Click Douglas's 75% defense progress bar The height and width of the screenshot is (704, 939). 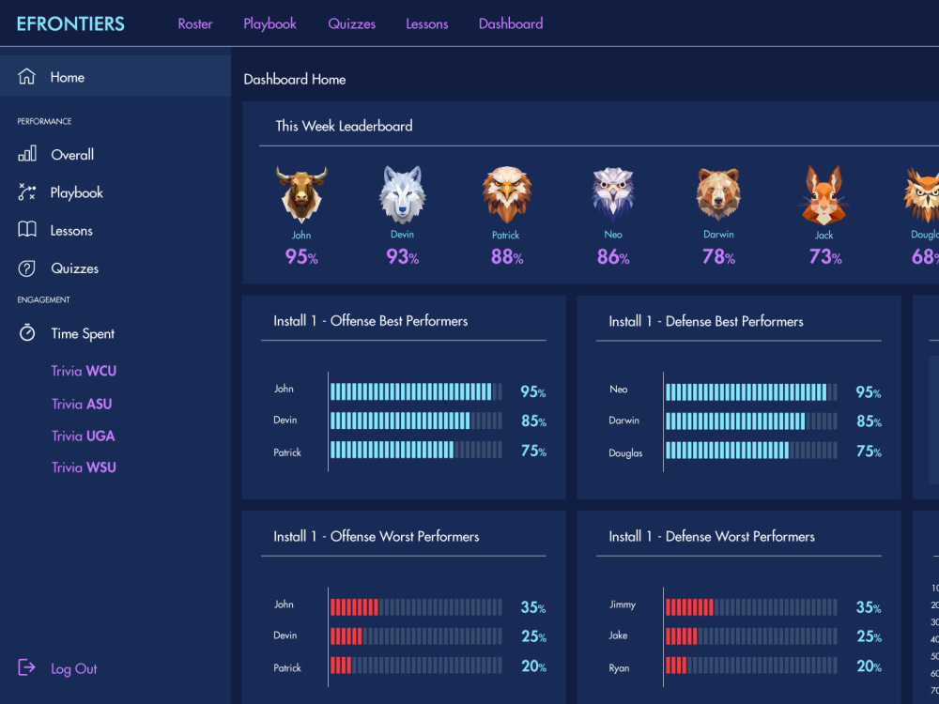tap(751, 451)
